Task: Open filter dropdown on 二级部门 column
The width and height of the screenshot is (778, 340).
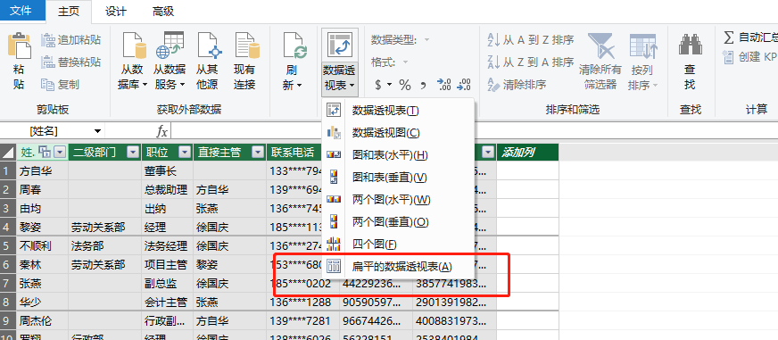Action: tap(134, 153)
